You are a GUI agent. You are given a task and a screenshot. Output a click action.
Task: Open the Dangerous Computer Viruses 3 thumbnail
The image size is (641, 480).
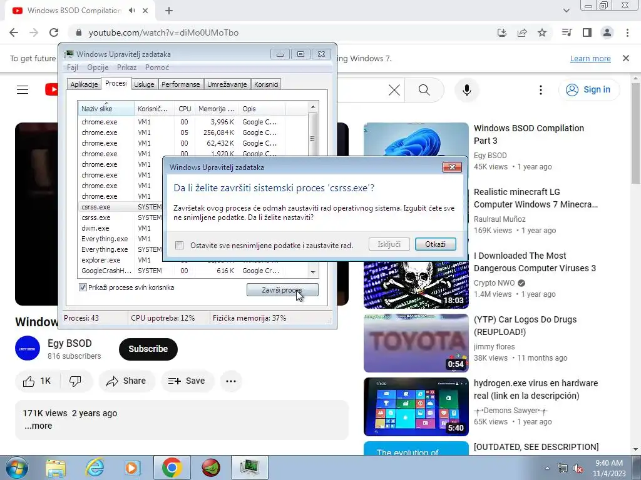click(416, 284)
